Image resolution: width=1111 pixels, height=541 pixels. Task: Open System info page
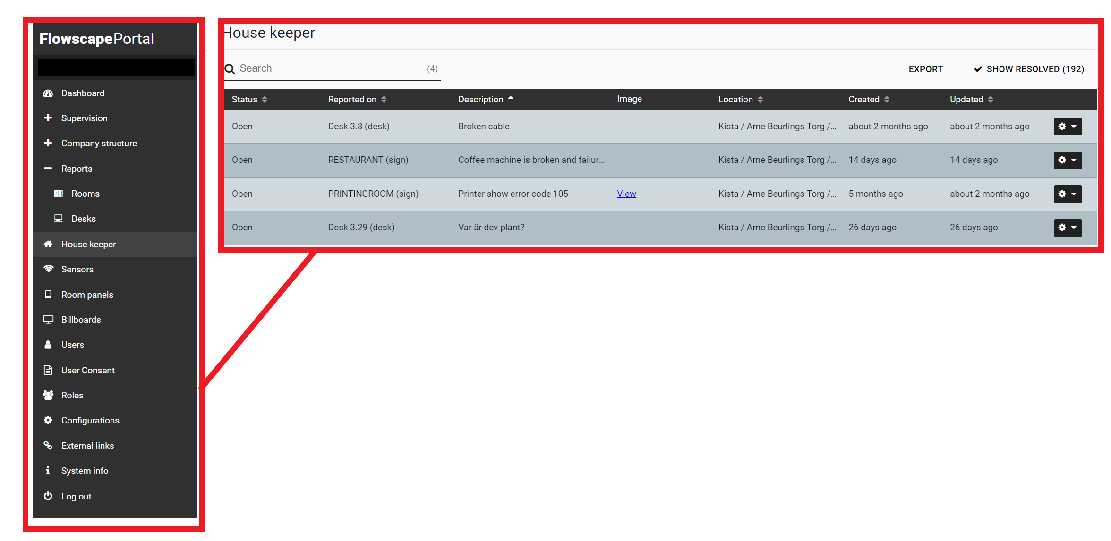pyautogui.click(x=85, y=471)
